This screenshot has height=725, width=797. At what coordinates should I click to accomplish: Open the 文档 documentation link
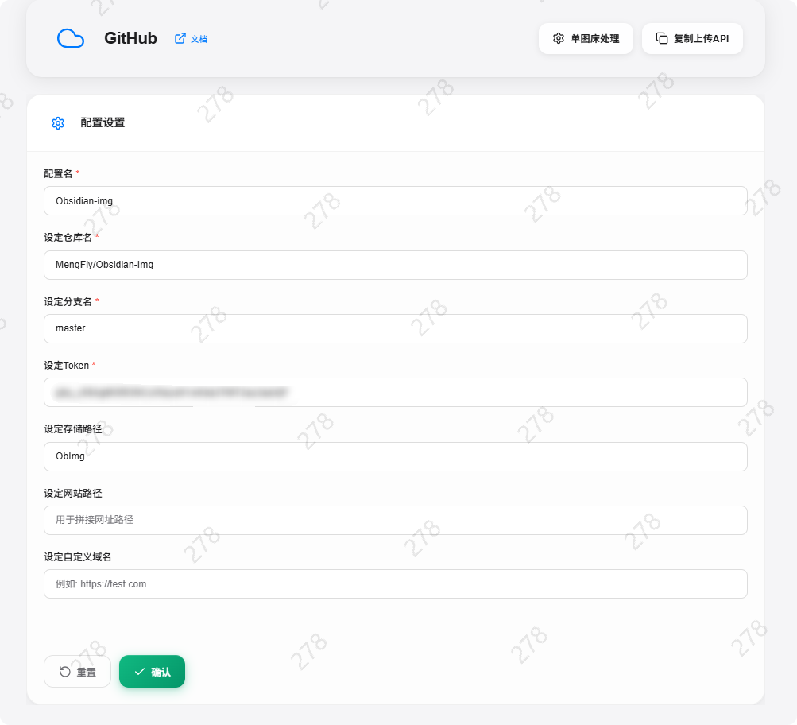tap(199, 39)
